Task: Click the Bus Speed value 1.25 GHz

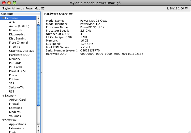Action: [87, 44]
